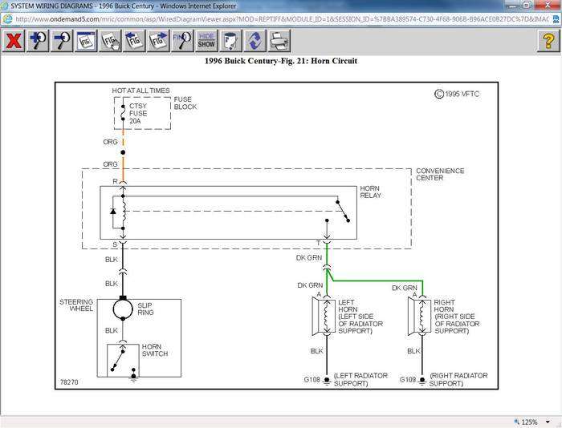Select the FIG hand pan tool
This screenshot has width=562, height=428.
pyautogui.click(x=110, y=41)
